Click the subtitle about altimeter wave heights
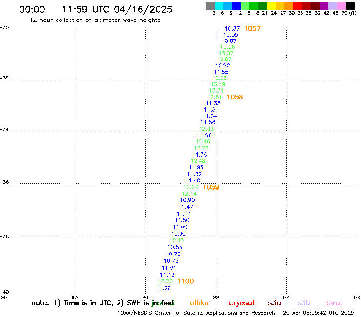Screen dimensions: 361x317 [x=95, y=20]
